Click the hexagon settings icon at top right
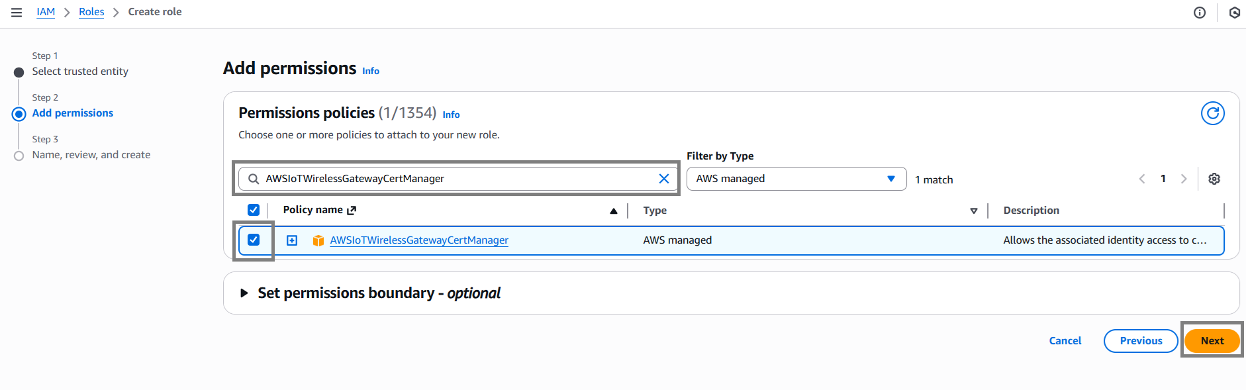Image resolution: width=1246 pixels, height=390 pixels. (1234, 13)
